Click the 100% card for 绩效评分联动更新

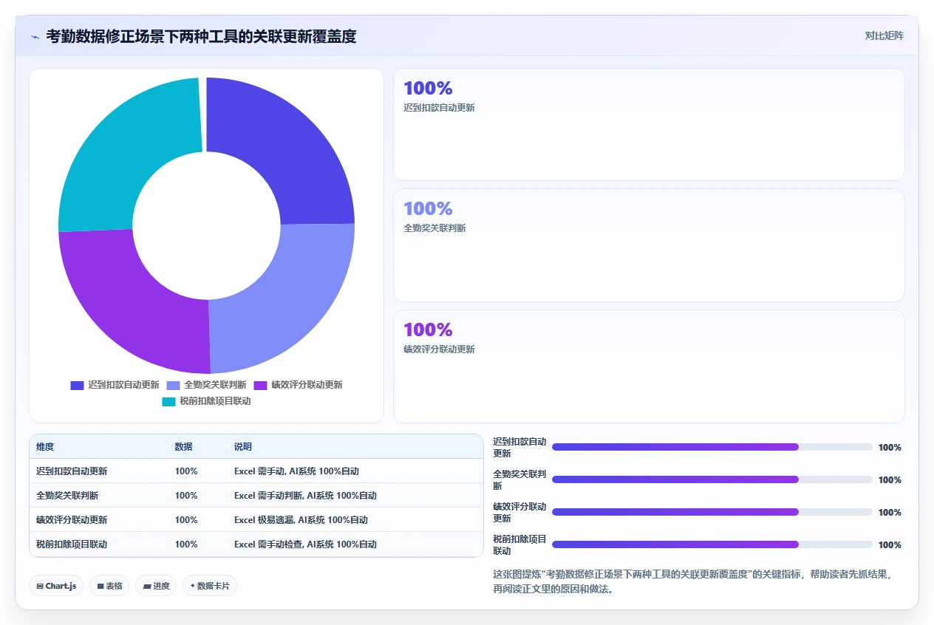649,366
